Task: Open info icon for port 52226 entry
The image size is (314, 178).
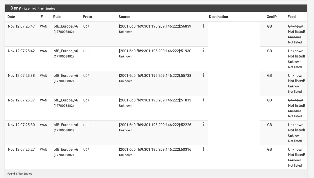Action: point(203,124)
